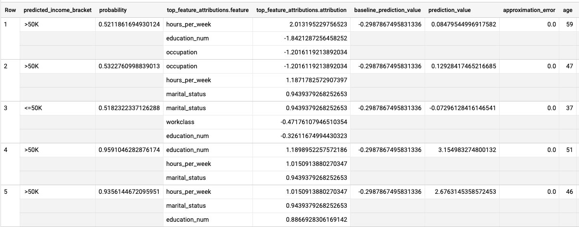Select probability cell 0.9591046282876174
This screenshot has height=227, width=579.
coord(129,150)
